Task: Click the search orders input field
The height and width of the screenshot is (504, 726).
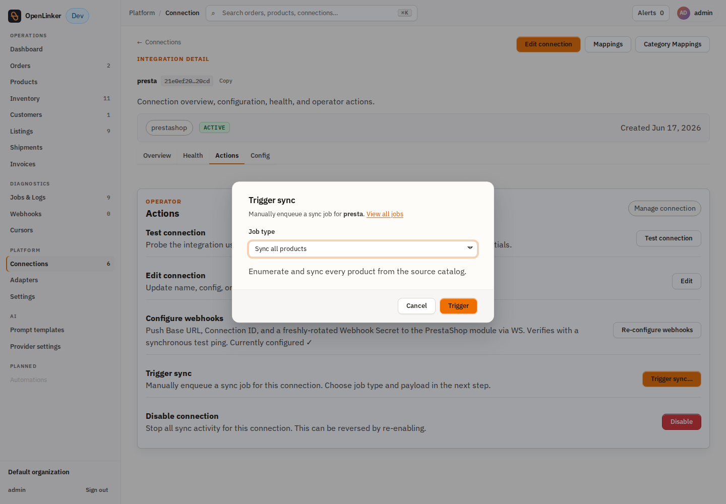Action: coord(312,13)
